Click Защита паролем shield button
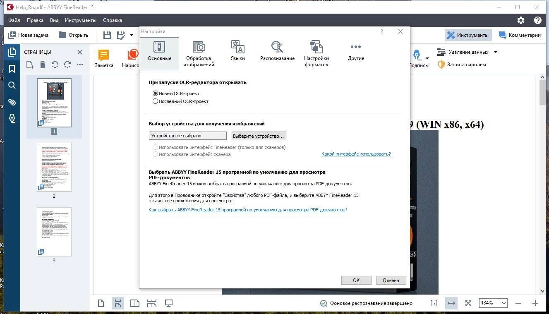This screenshot has width=549, height=314. 462,65
